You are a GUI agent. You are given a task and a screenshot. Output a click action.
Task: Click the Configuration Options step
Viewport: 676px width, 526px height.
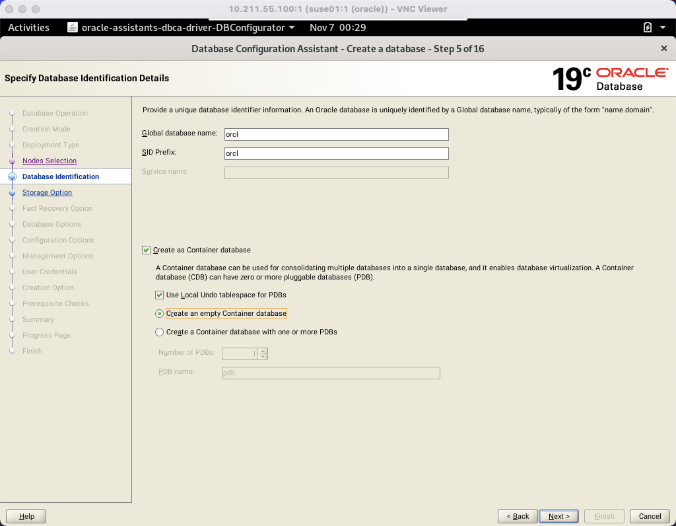pyautogui.click(x=58, y=240)
